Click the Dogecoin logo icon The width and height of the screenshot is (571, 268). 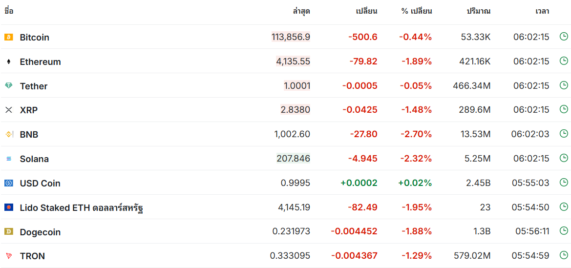(8, 232)
